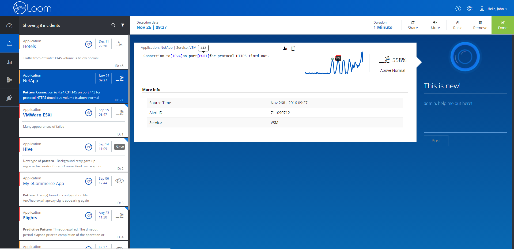514x249 pixels.
Task: Click the blue circular avatar icon
Action: click(465, 57)
